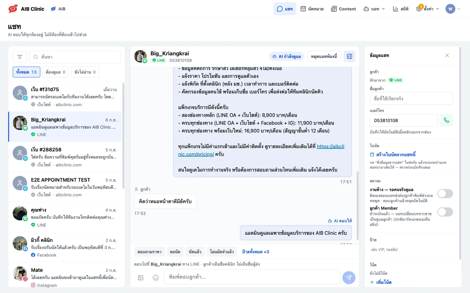Viewport: 470px width, 293px height.
Task: Open the นัดหมาย tab
Action: 312,9
